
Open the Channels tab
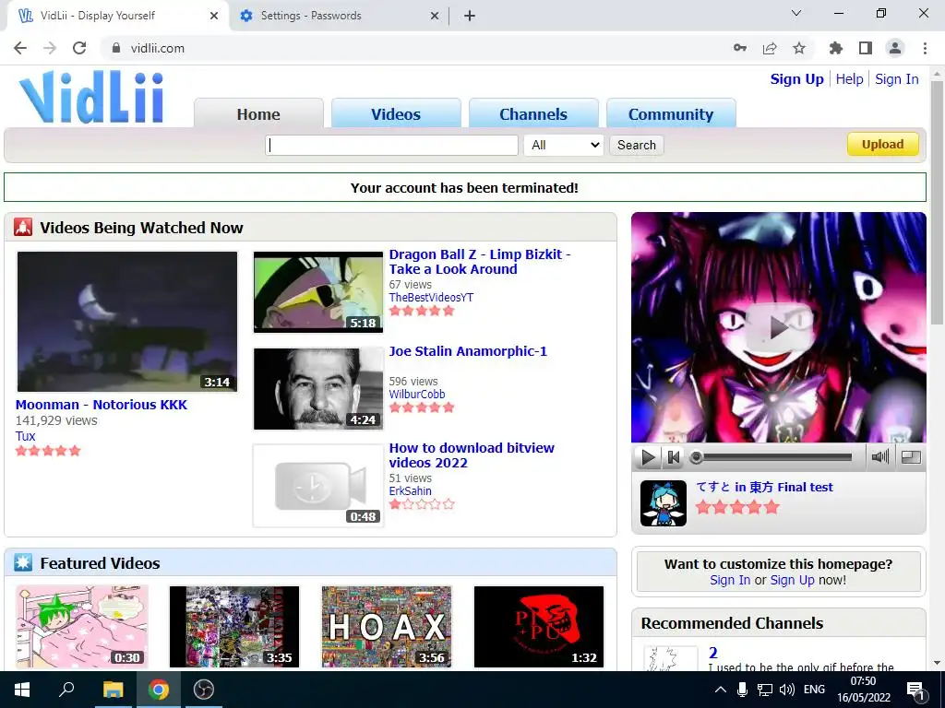(x=533, y=113)
